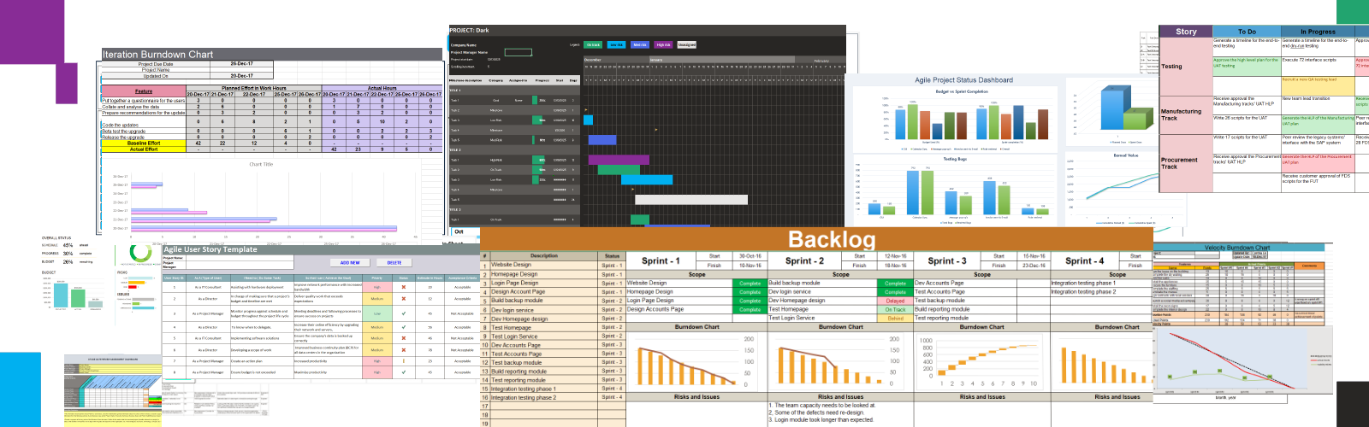
Task: Click the Agile User Story Template title
Action: (x=210, y=249)
